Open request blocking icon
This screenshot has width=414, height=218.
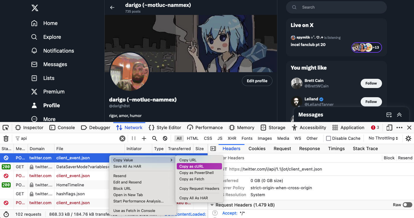[x=165, y=138]
